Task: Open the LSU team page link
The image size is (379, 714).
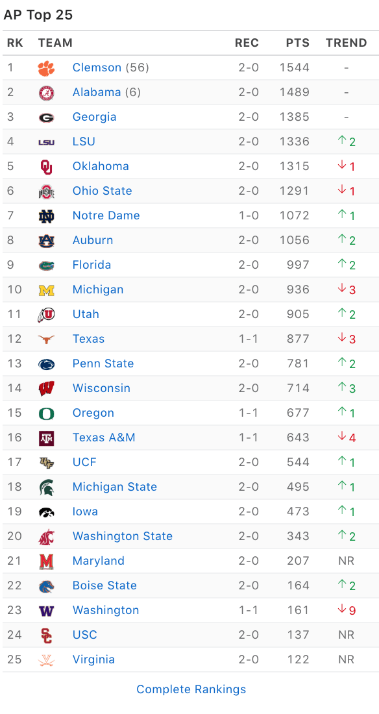Action: [84, 142]
